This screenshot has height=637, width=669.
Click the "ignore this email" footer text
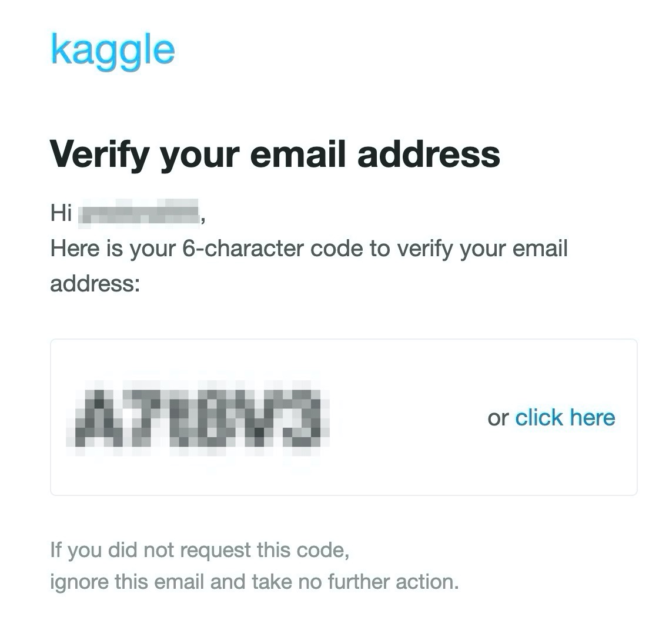[x=127, y=582]
